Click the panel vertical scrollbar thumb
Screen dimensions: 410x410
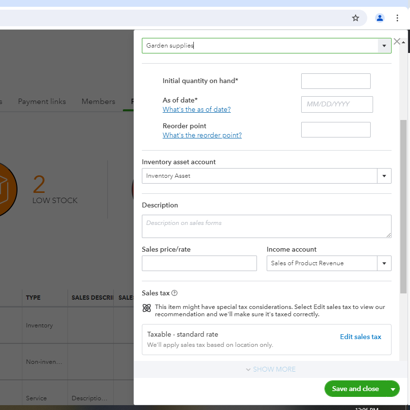(403, 206)
